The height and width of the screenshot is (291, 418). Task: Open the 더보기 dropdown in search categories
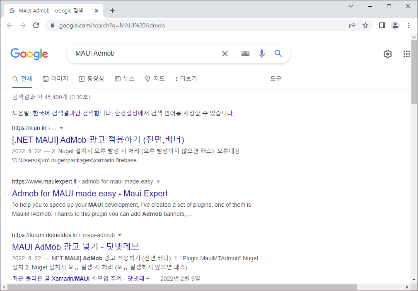tap(185, 78)
